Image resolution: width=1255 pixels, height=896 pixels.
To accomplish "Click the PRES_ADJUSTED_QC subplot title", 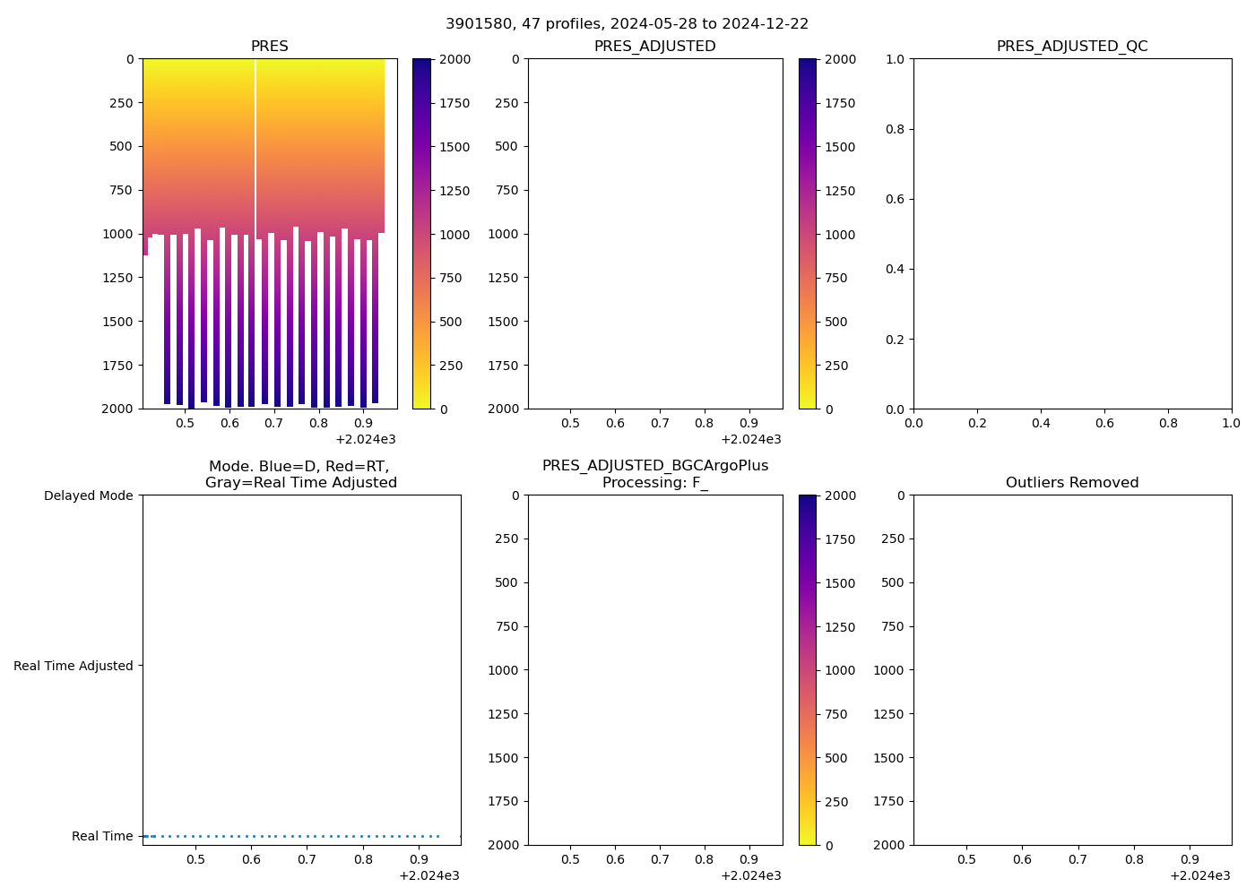I will tap(1072, 47).
